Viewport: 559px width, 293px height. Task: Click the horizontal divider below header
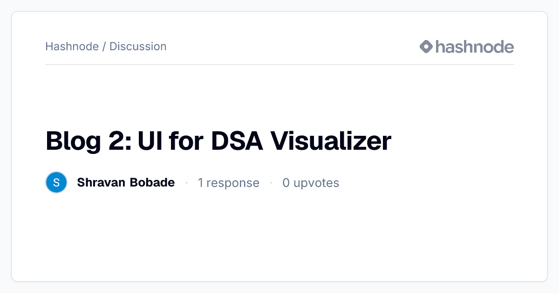click(279, 64)
